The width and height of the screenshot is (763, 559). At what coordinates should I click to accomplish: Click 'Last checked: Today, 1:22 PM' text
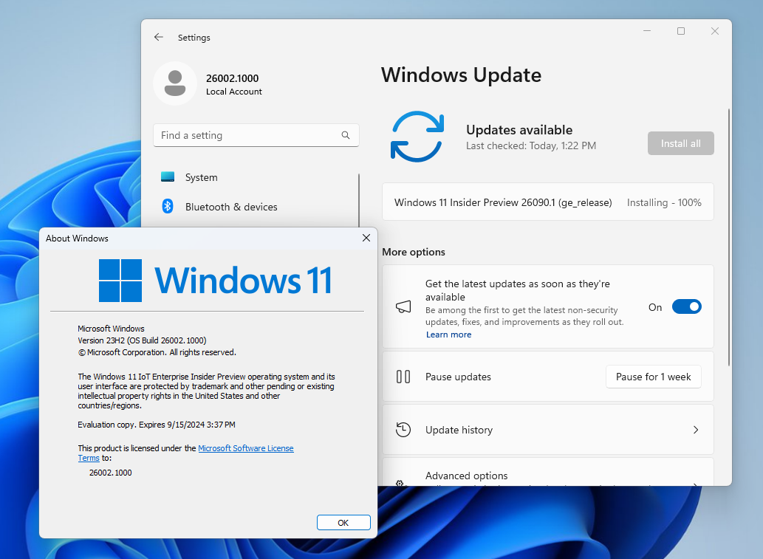[531, 145]
